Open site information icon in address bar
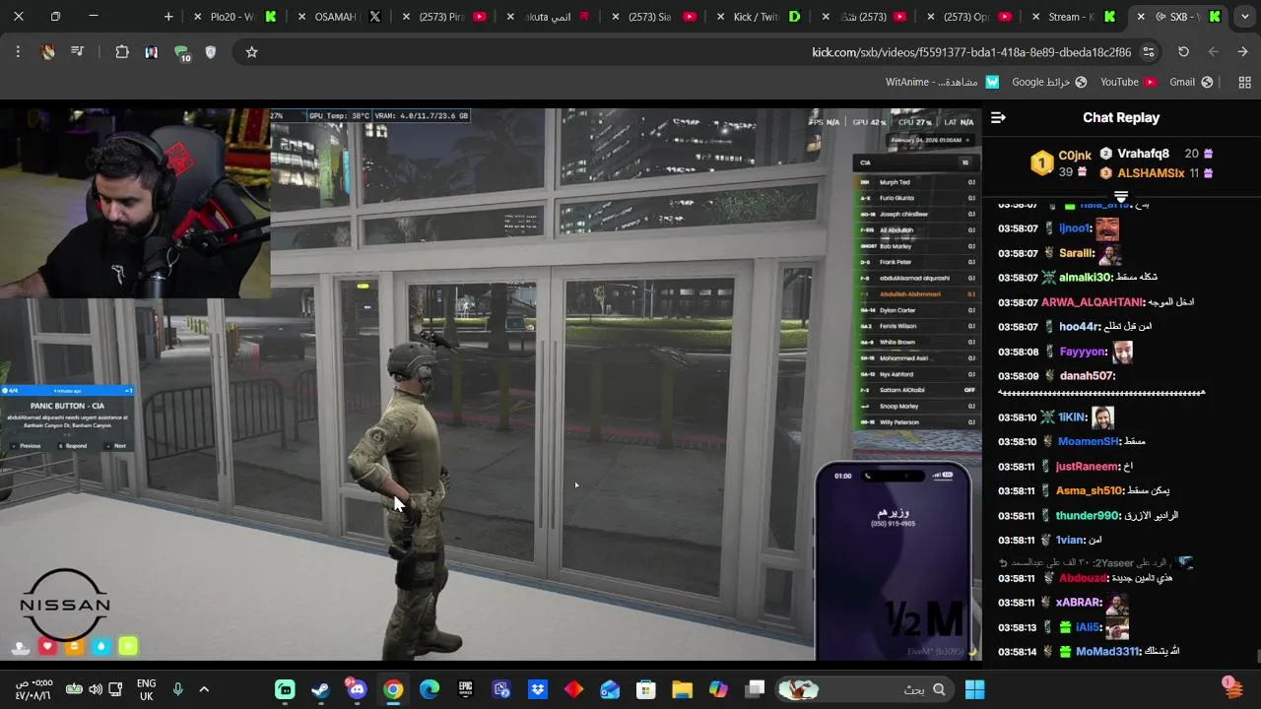1261x709 pixels. (1148, 52)
